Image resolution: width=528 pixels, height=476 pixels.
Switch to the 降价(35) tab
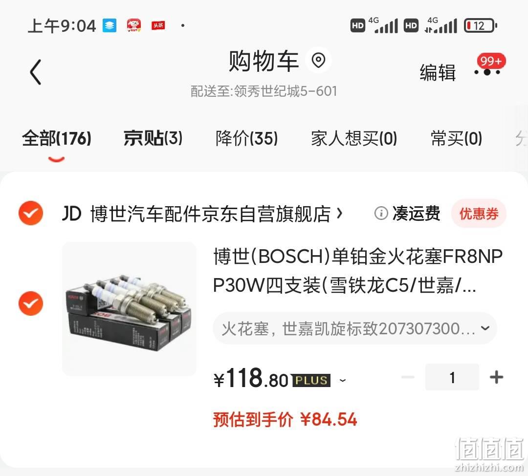point(247,138)
